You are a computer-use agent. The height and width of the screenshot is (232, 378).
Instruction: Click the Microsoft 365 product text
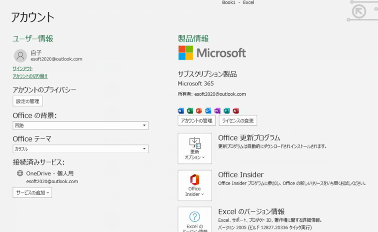pyautogui.click(x=196, y=84)
